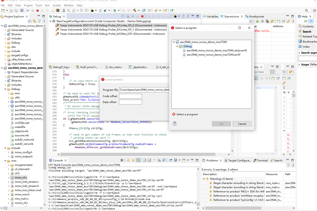Screen dimensions: 317x211
Task: Open the Project Explorer filter icon
Action: pos(40,21)
